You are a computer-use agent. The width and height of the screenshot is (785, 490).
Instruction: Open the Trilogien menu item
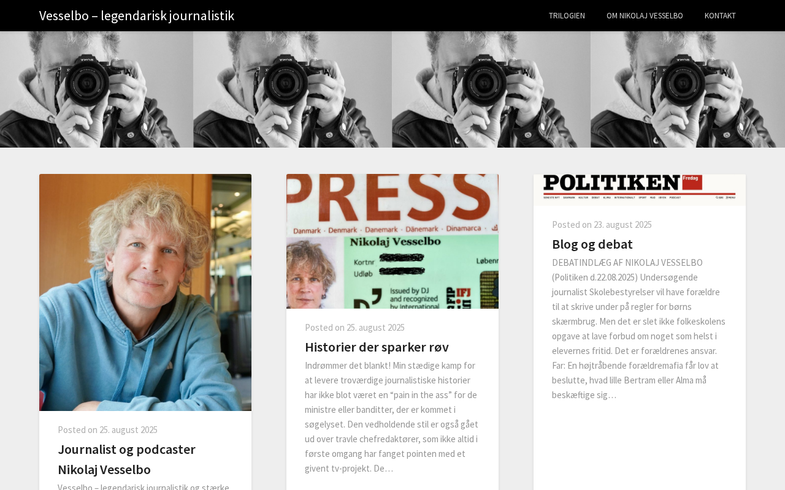click(567, 15)
